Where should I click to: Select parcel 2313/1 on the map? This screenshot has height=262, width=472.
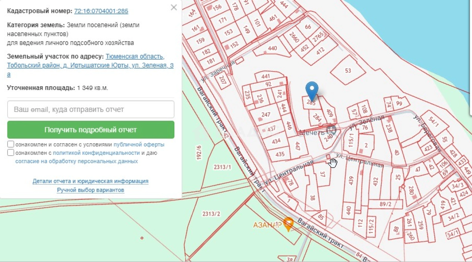(222, 167)
